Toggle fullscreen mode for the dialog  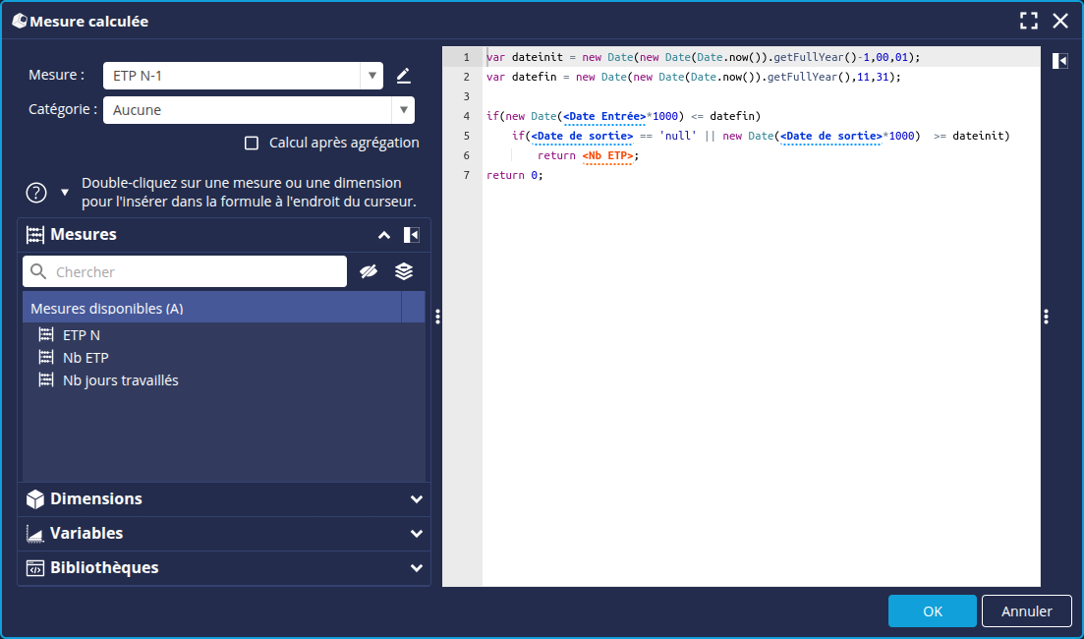(x=1029, y=21)
